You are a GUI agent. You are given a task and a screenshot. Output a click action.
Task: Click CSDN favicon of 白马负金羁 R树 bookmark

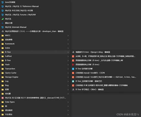tap(73, 60)
